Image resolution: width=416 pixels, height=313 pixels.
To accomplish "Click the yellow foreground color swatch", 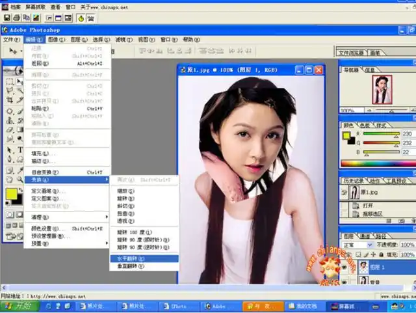I will 12,193.
